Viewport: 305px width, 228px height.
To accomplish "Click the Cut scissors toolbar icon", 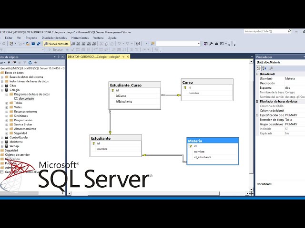I will pyautogui.click(x=101, y=44).
